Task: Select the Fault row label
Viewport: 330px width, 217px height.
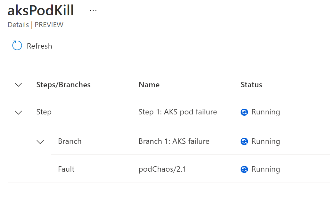Action: pos(66,169)
